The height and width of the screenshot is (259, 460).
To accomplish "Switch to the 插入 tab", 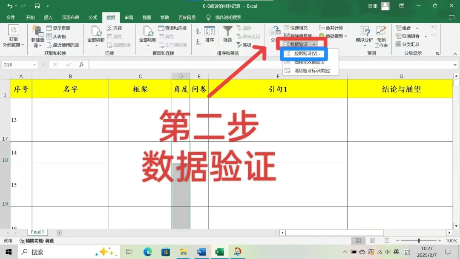I will [48, 17].
